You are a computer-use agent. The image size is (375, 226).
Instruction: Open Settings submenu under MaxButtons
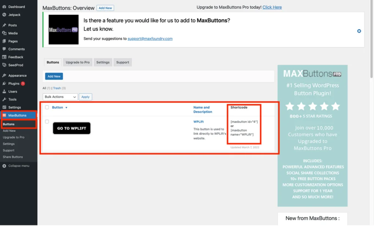pyautogui.click(x=9, y=144)
